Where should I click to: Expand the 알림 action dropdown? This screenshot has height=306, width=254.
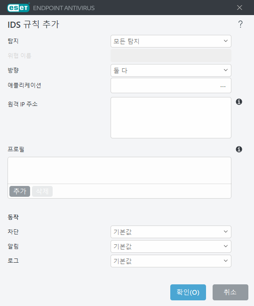pyautogui.click(x=171, y=247)
